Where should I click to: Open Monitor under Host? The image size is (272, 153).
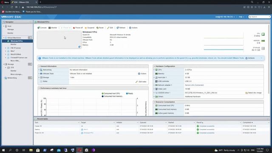pos(10,33)
